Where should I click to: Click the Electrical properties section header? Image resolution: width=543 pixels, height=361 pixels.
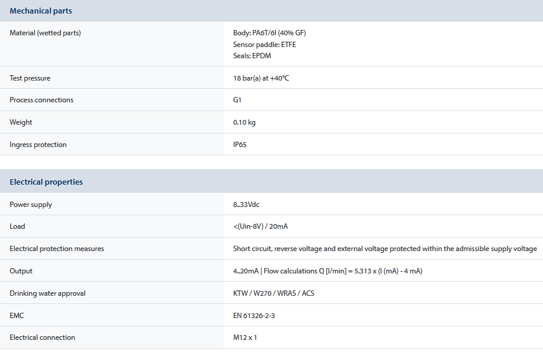point(46,182)
